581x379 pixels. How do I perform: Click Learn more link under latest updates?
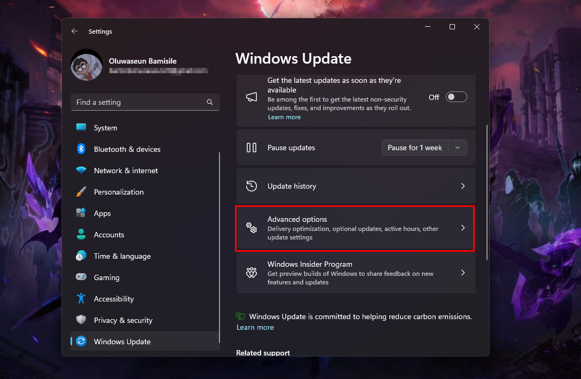tap(284, 117)
